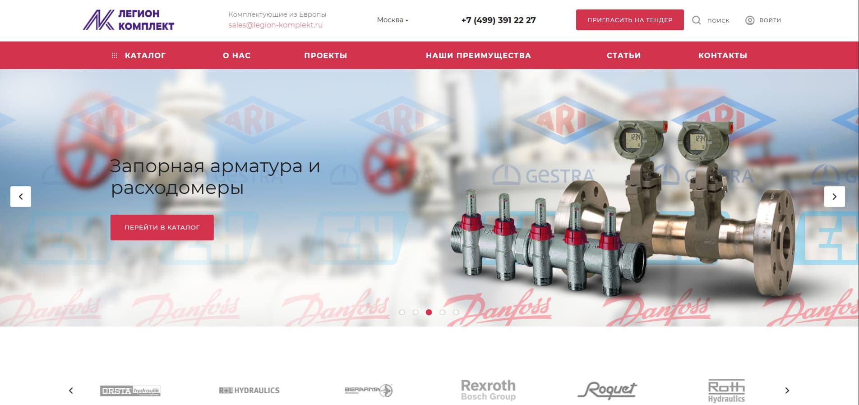
Task: Select the fourth slider dot
Action: (x=443, y=312)
